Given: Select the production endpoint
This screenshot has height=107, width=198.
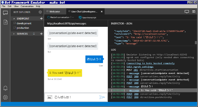Looking at the screenshot, I should 23,28.
